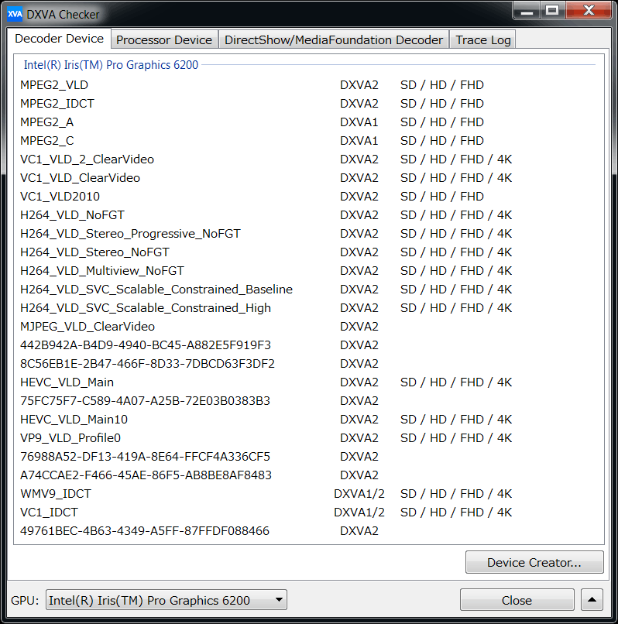Close the window with the X button

pos(589,11)
